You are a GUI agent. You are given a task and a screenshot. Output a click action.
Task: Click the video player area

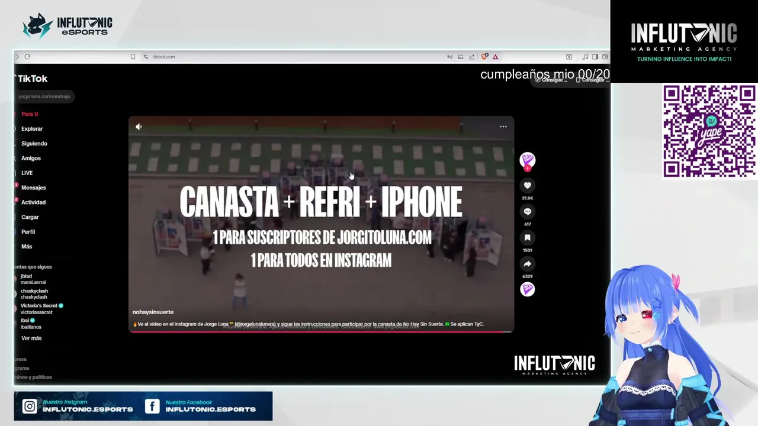coord(321,225)
